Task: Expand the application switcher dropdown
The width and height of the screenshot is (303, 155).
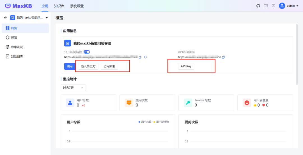Action: coord(47,18)
